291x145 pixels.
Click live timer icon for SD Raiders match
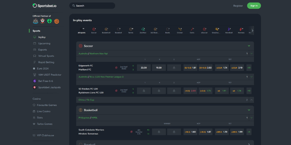(x=116, y=91)
